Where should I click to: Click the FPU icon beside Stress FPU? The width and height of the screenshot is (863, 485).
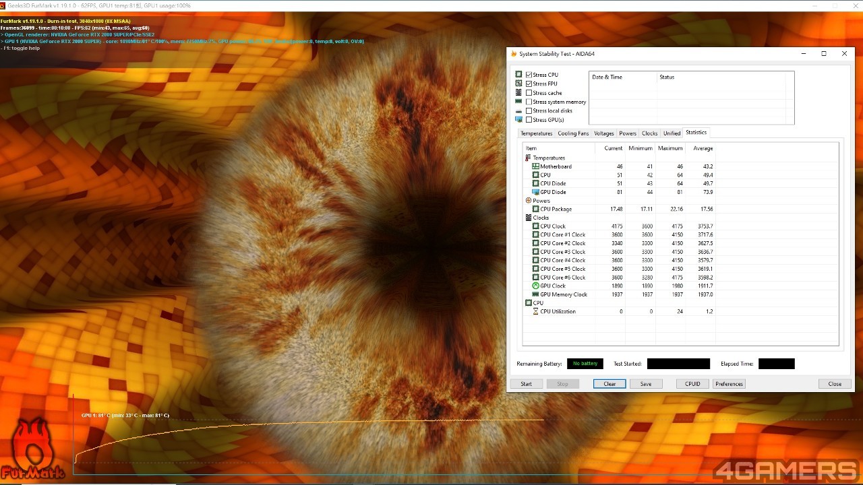tap(518, 84)
